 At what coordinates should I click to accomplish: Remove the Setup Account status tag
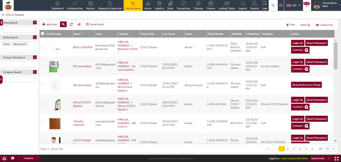[x=27, y=44]
